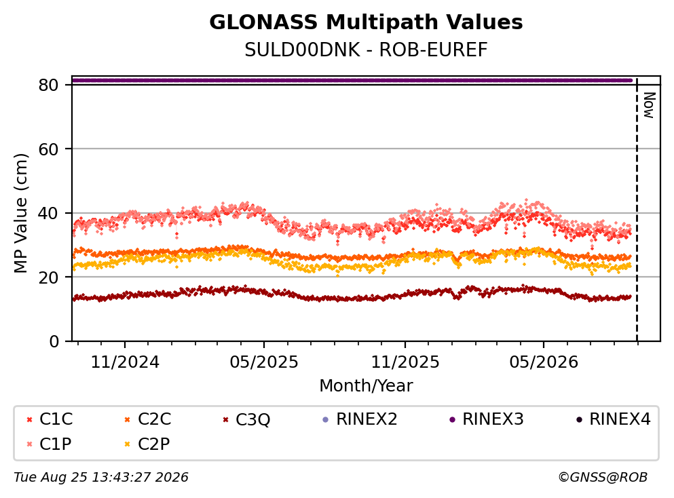Select the C1C legend label
Screen dimensions: 674x498
point(56,419)
